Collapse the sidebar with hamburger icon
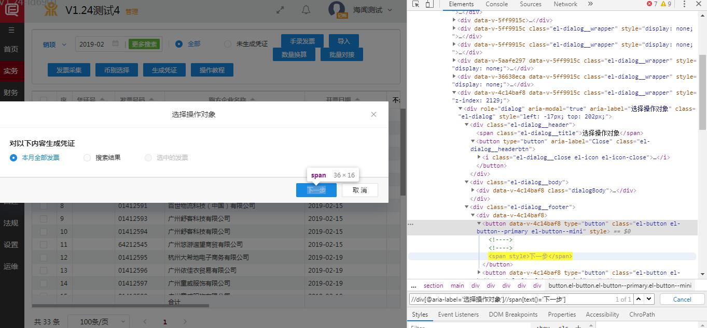Image resolution: width=707 pixels, height=328 pixels. 11,30
